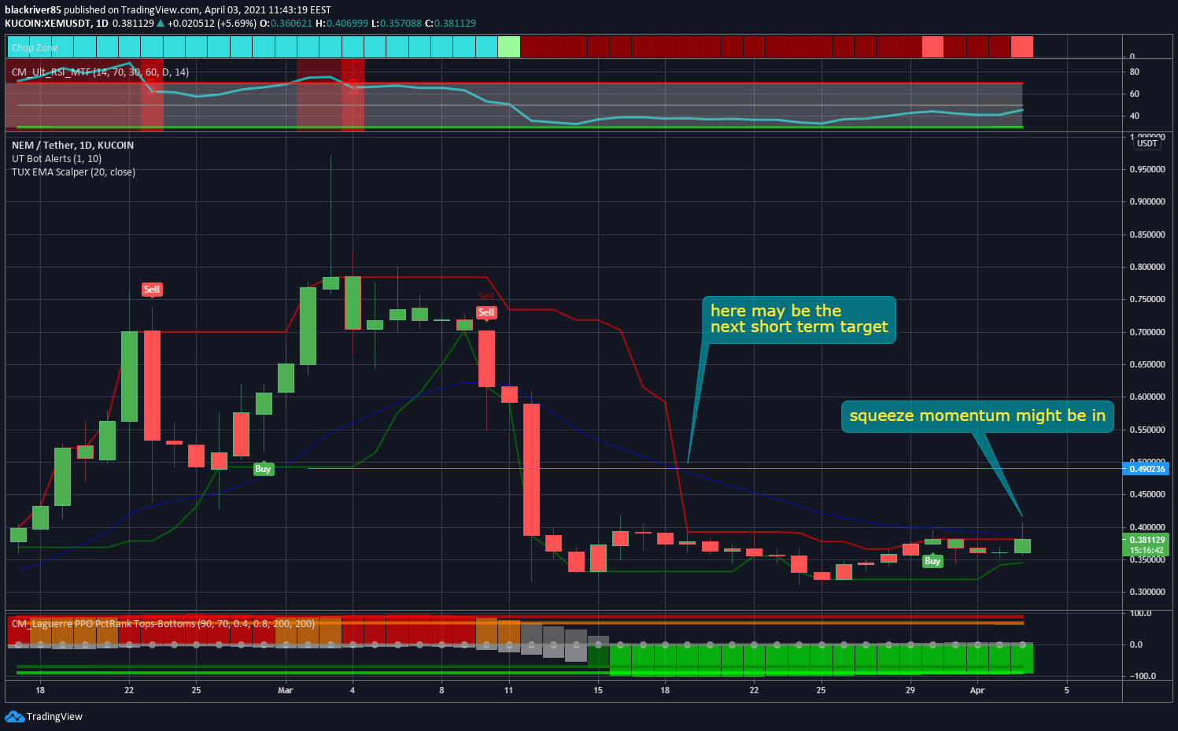1178x731 pixels.
Task: Click the CM_Laguerre PPO PctRank Tops-Bottoms label
Action: (163, 624)
